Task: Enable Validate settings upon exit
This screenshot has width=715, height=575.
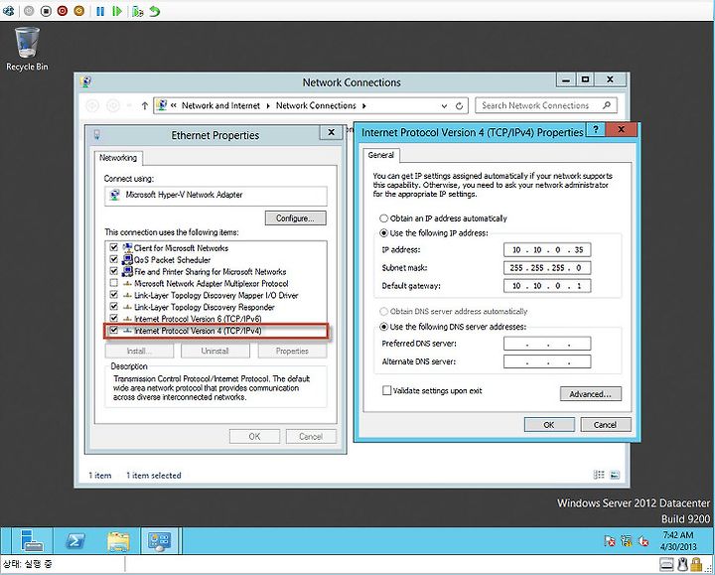Action: [386, 390]
